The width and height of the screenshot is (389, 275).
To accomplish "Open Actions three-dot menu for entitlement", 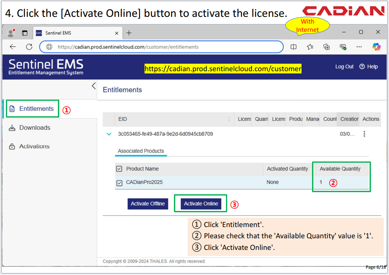I will (x=364, y=134).
